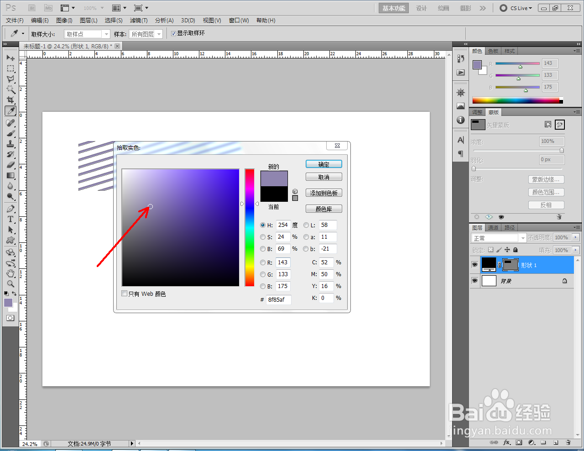The image size is (584, 451).
Task: Switch to the 调整 tab
Action: (x=477, y=112)
